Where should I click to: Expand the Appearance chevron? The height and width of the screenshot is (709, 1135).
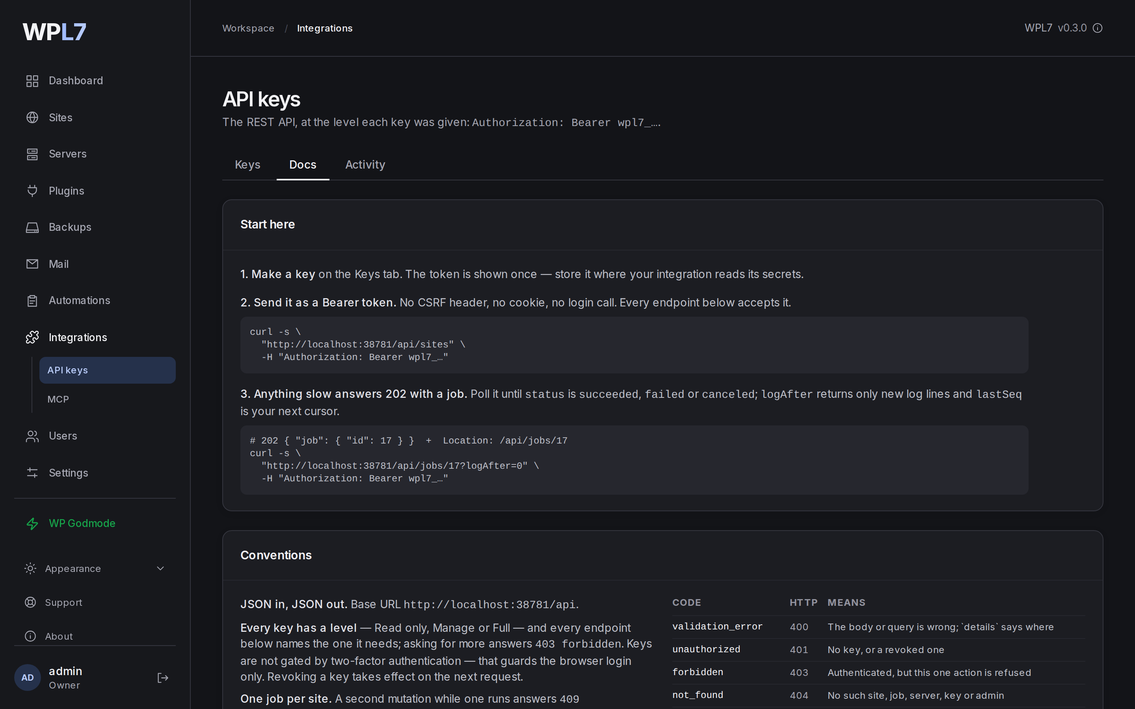pos(160,568)
